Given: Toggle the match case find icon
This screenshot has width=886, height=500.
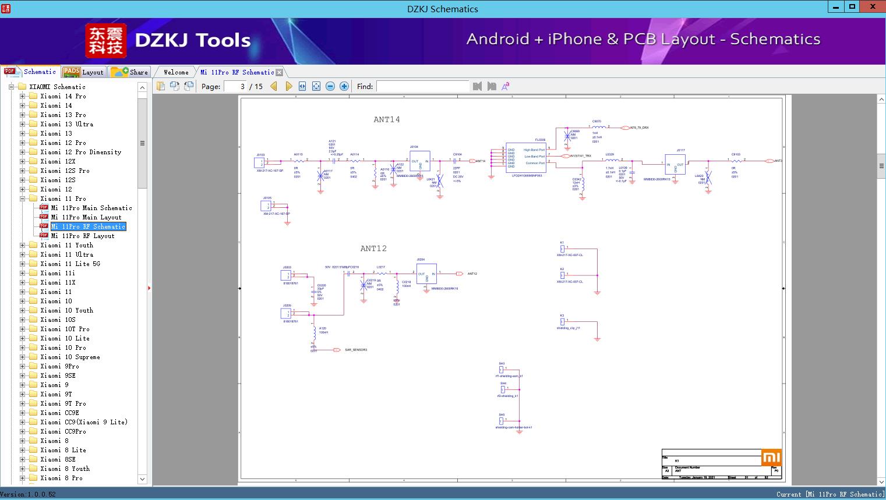Looking at the screenshot, I should point(506,86).
